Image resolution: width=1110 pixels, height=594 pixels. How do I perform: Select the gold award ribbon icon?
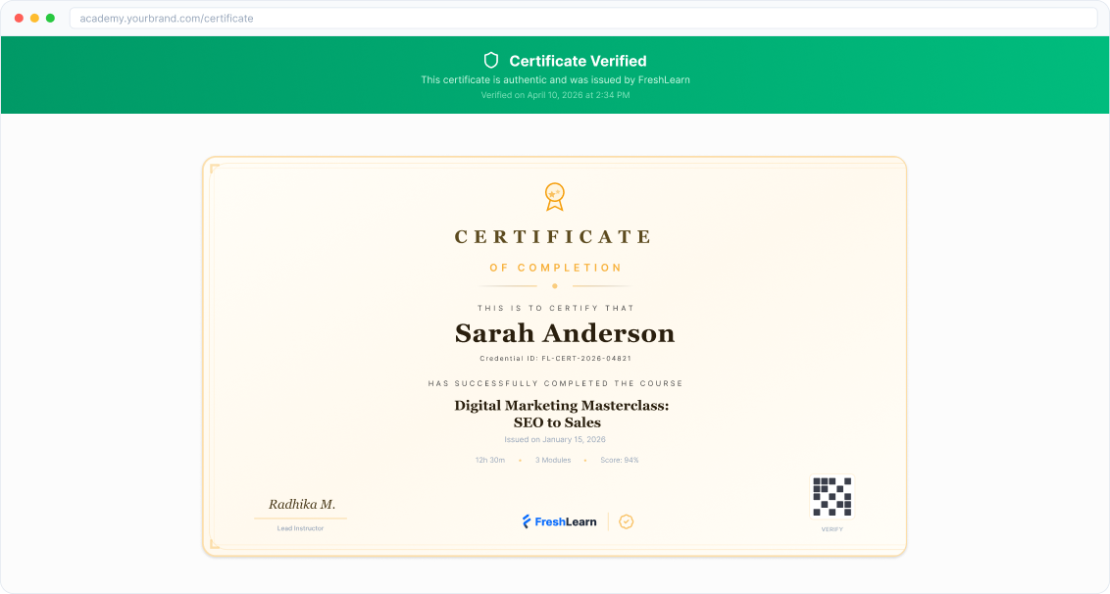[554, 196]
